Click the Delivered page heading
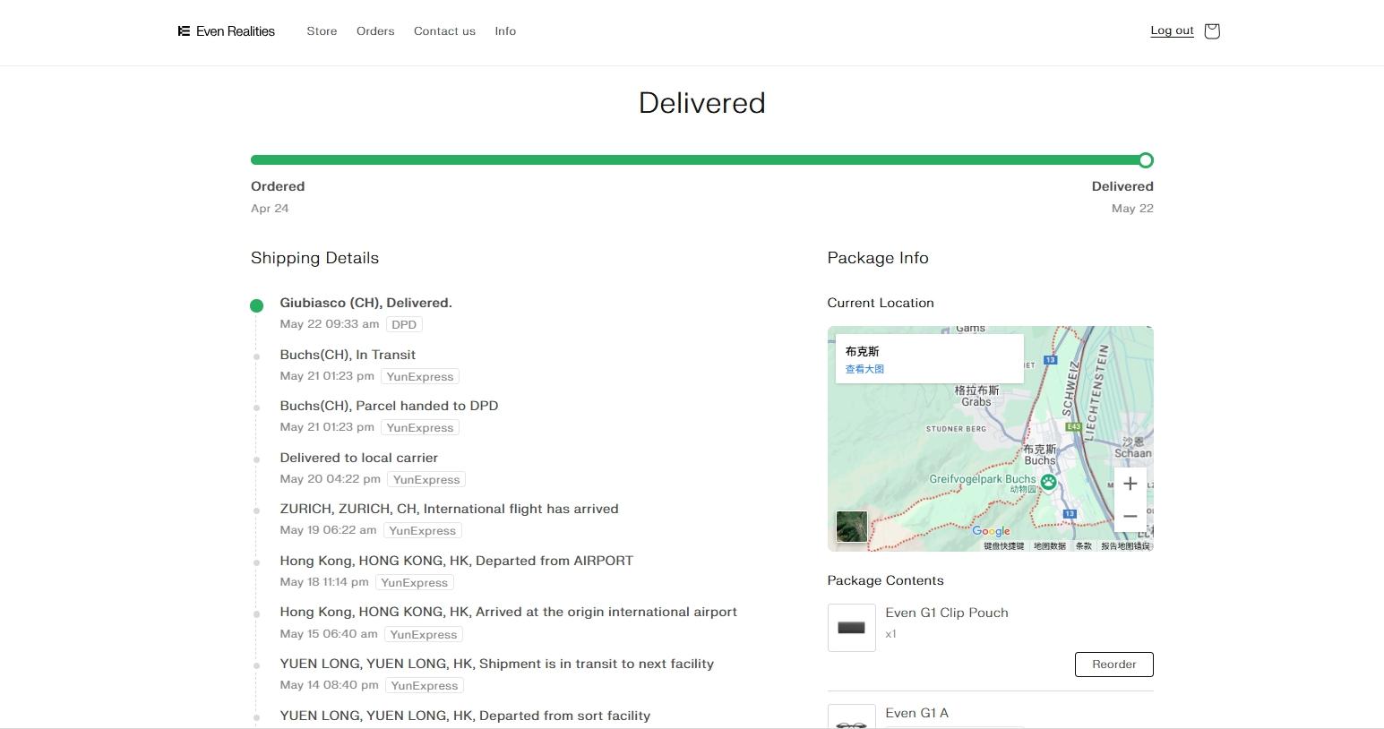 tap(701, 103)
